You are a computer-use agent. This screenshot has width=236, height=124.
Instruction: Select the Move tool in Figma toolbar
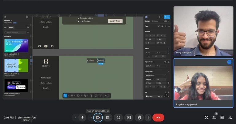[65, 95]
